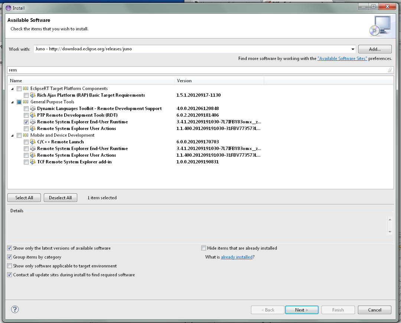Screen dimensions: 401x323
Task: Click the EclipseRT Target Platform category icon
Action: (26, 89)
